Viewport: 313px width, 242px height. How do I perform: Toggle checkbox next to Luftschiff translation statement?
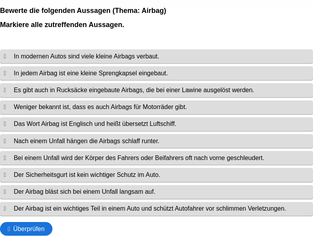point(5,124)
